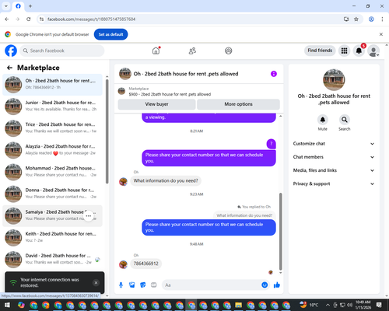Open Facebook home feed icon
Screen dimensions: 389x311
point(156,51)
